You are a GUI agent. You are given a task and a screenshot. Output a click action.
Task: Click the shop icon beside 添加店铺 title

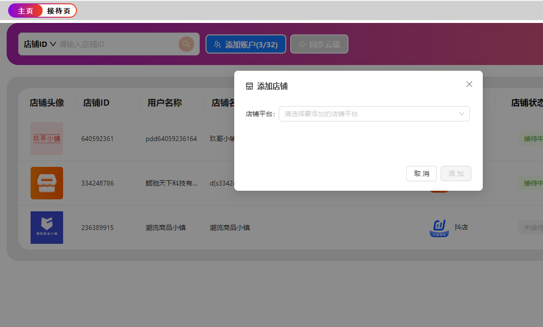coord(250,87)
